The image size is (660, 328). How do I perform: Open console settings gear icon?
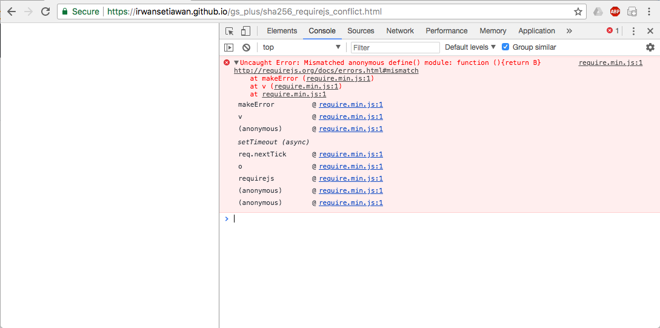650,47
